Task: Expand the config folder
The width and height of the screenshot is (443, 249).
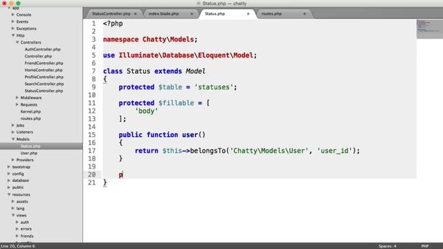Action: click(9, 174)
